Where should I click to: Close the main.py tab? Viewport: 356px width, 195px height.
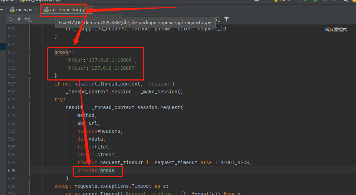36,10
